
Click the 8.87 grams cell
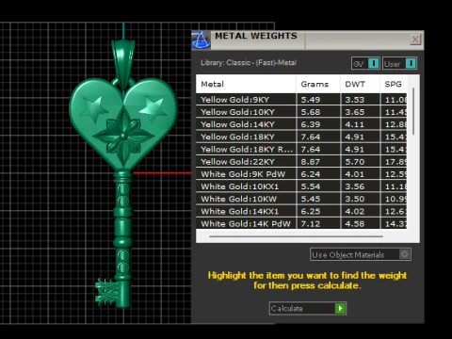[318, 162]
